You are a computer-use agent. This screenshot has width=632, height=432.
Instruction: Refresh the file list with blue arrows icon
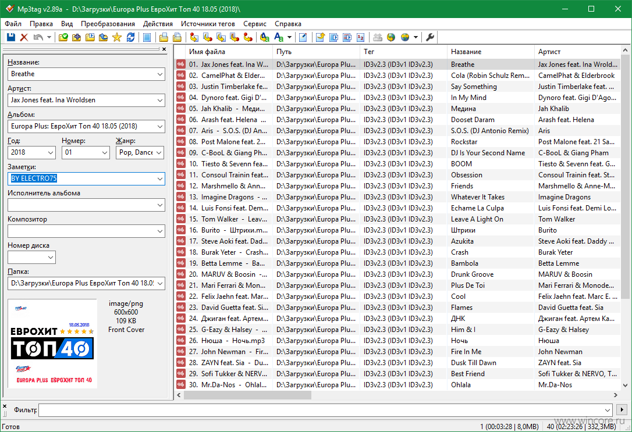(x=130, y=37)
